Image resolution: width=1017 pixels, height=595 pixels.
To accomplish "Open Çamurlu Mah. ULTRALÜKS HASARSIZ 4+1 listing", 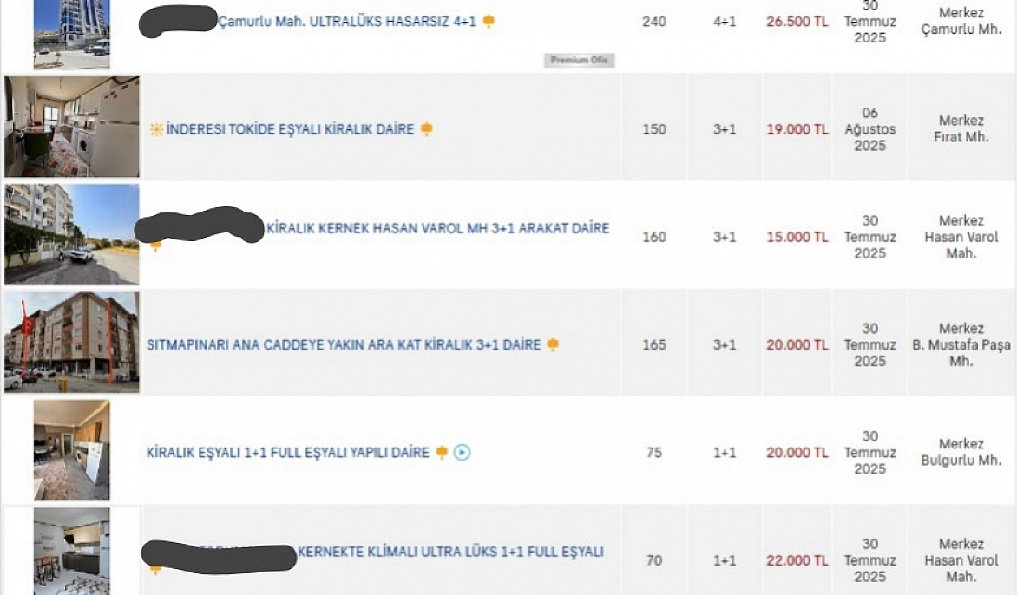I will pos(347,22).
